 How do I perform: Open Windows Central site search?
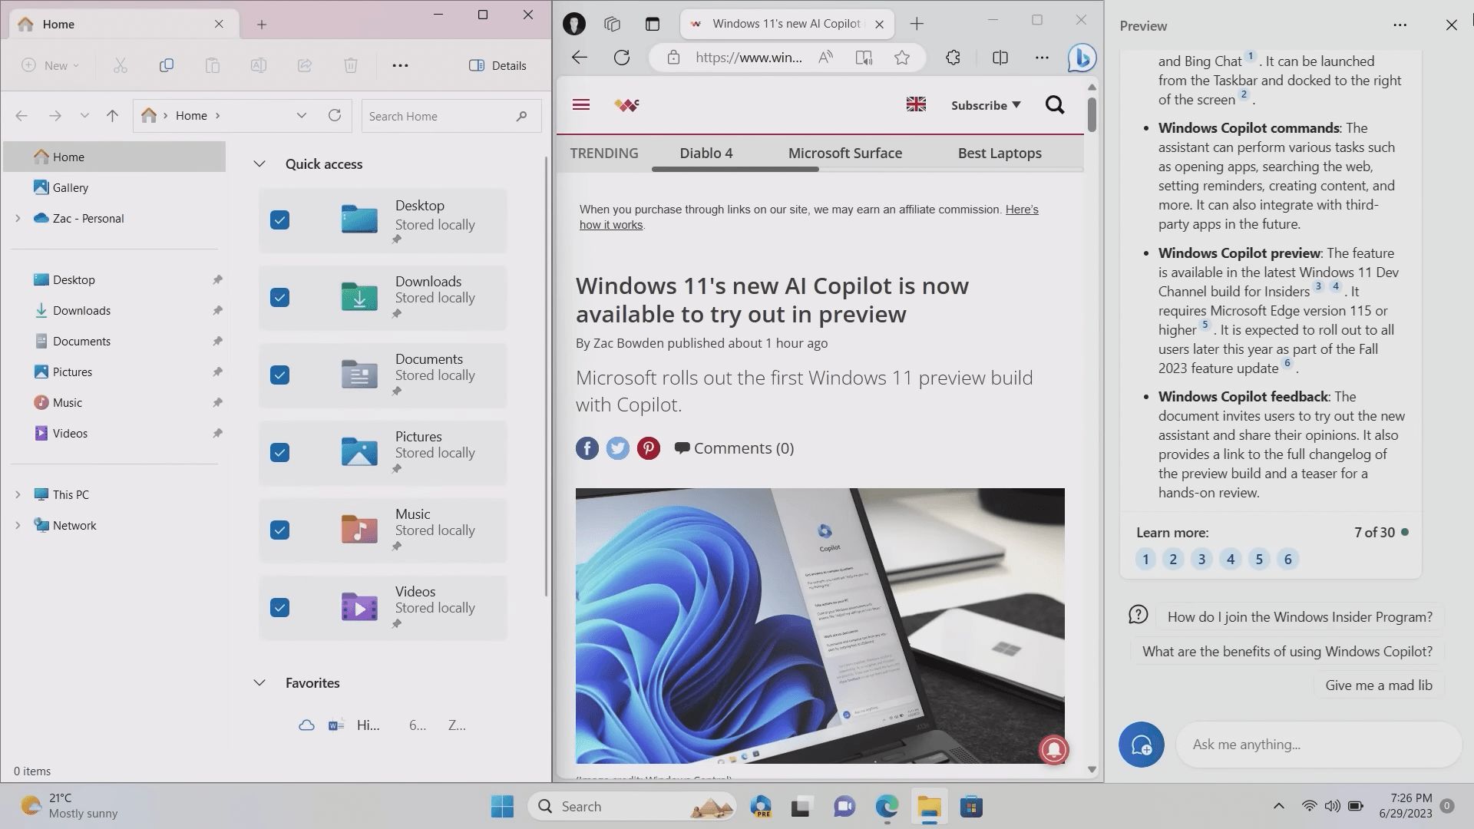click(x=1054, y=105)
